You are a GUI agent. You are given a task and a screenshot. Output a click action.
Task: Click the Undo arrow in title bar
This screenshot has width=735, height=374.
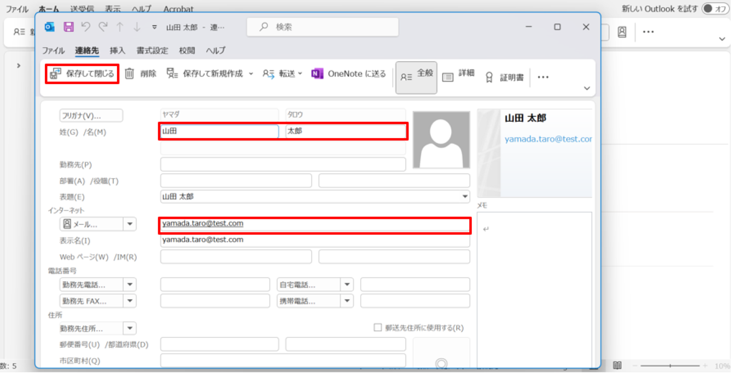[x=85, y=27]
